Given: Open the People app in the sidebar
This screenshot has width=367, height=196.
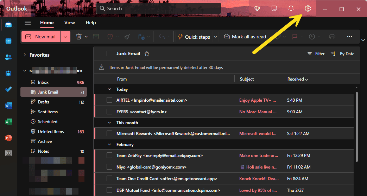Looking at the screenshot, I should [9, 57].
